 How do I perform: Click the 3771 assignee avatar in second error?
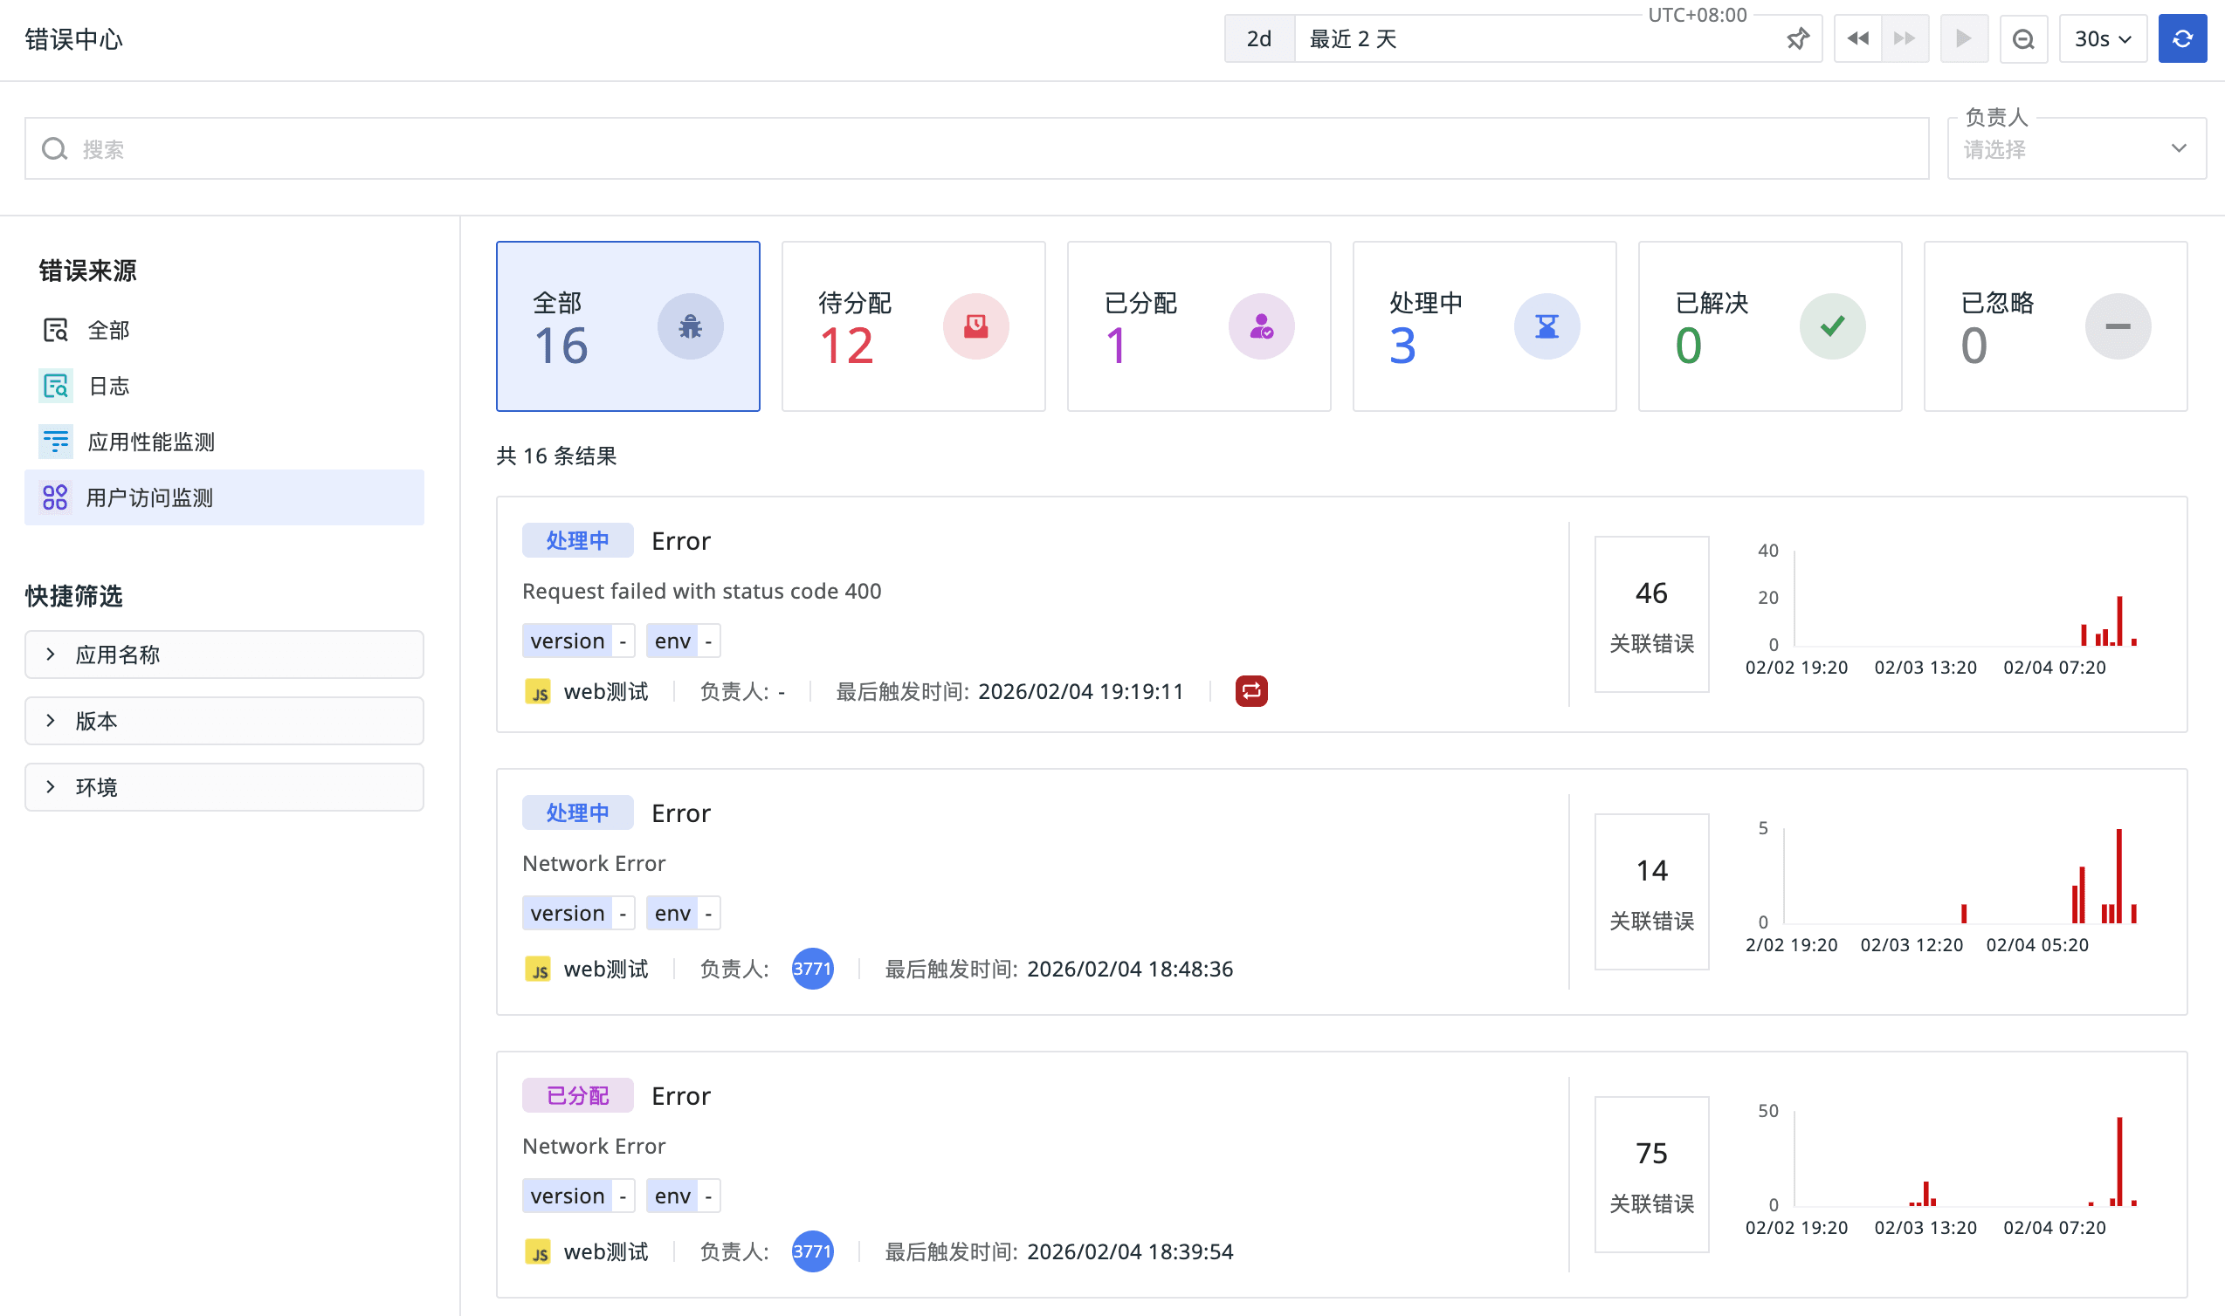pos(812,969)
